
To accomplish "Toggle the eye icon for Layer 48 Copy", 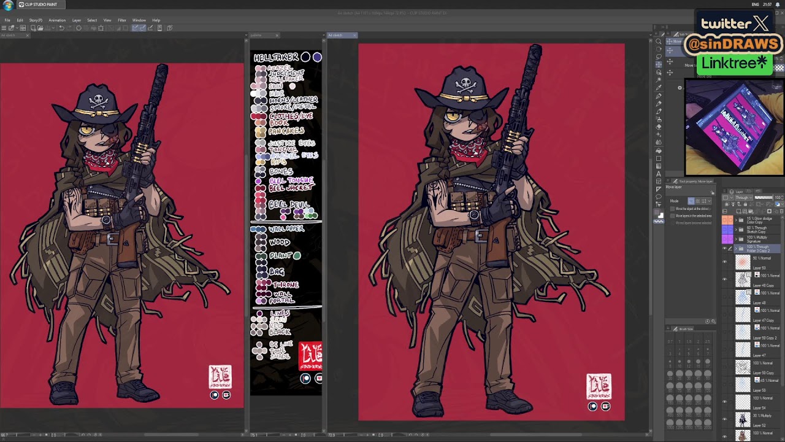I will [724, 279].
